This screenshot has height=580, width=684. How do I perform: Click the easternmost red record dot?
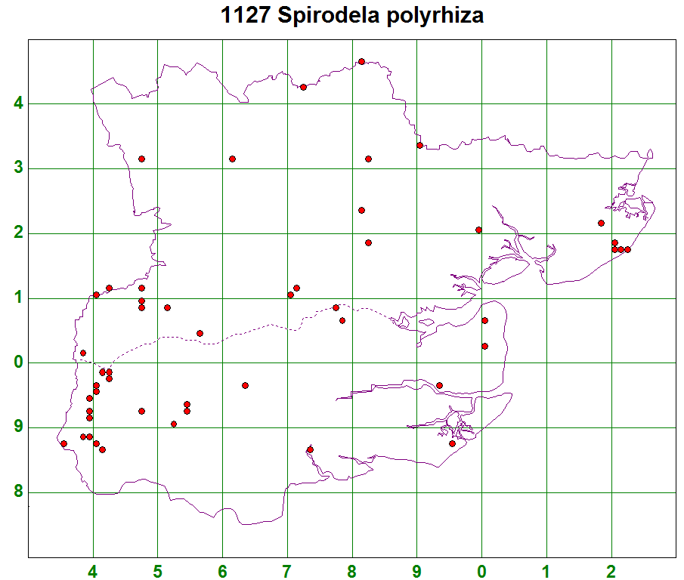point(627,249)
